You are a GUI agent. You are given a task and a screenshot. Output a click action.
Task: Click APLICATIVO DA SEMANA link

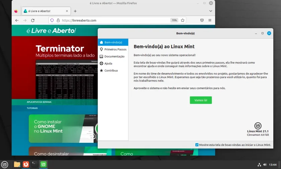pos(39,102)
